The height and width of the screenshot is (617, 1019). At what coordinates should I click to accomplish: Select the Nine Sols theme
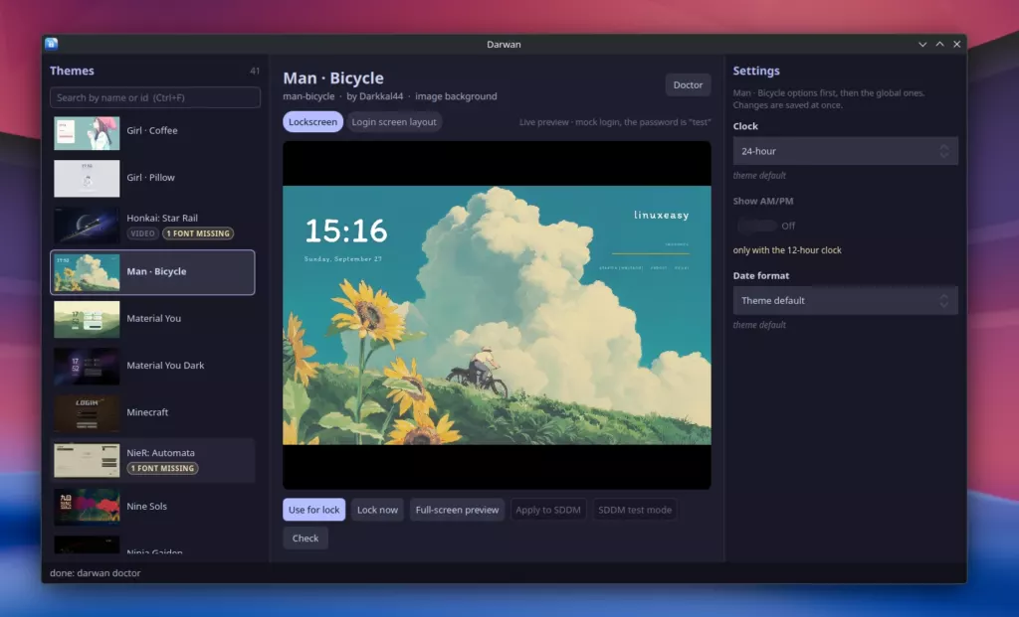coord(152,507)
